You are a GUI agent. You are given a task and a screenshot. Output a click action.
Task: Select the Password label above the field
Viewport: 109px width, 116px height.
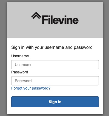coord(20,72)
